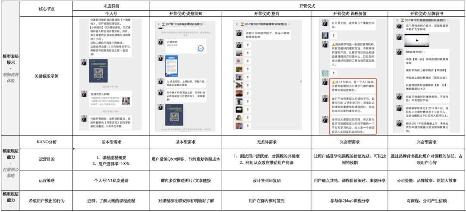Open the 邀请你加入群聊 invitation card
The height and width of the screenshot is (212, 466).
point(110,98)
